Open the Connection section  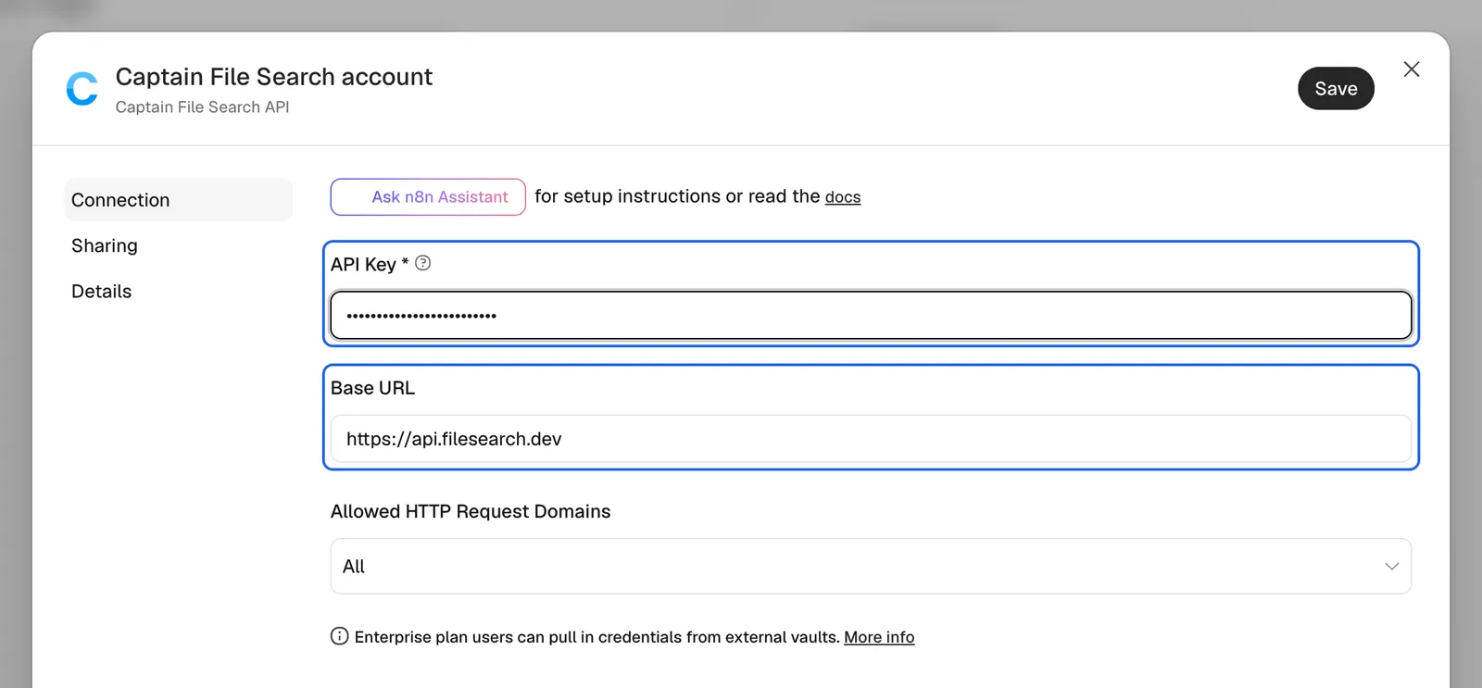[x=178, y=200]
